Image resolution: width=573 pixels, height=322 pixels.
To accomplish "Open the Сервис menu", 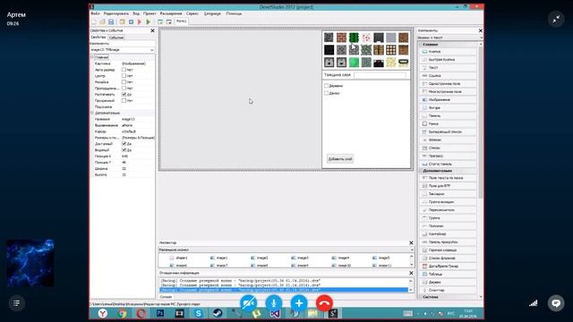I will pyautogui.click(x=192, y=13).
